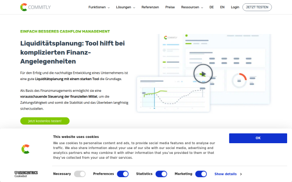
Task: Toggle the Necessary cookies switch
Action: click(80, 174)
